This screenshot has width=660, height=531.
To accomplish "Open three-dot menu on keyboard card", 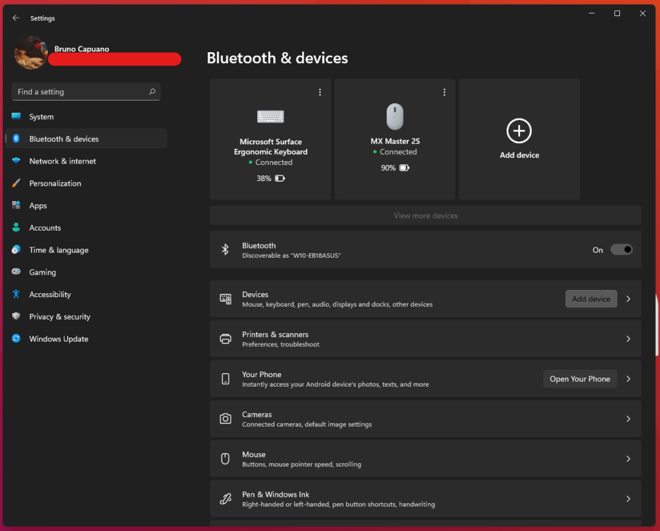I will click(x=320, y=92).
